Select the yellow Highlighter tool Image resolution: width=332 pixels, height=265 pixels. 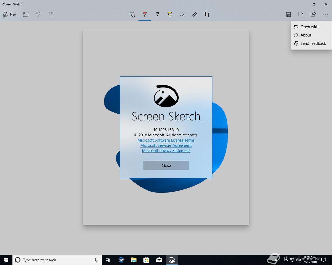[170, 14]
